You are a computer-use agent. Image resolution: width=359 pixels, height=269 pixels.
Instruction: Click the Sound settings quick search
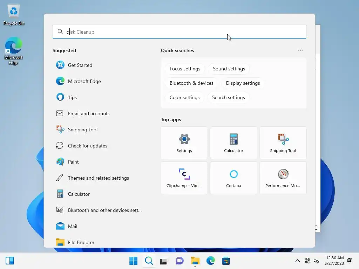point(229,69)
